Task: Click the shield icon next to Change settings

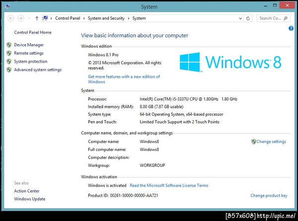Action: pos(253,142)
